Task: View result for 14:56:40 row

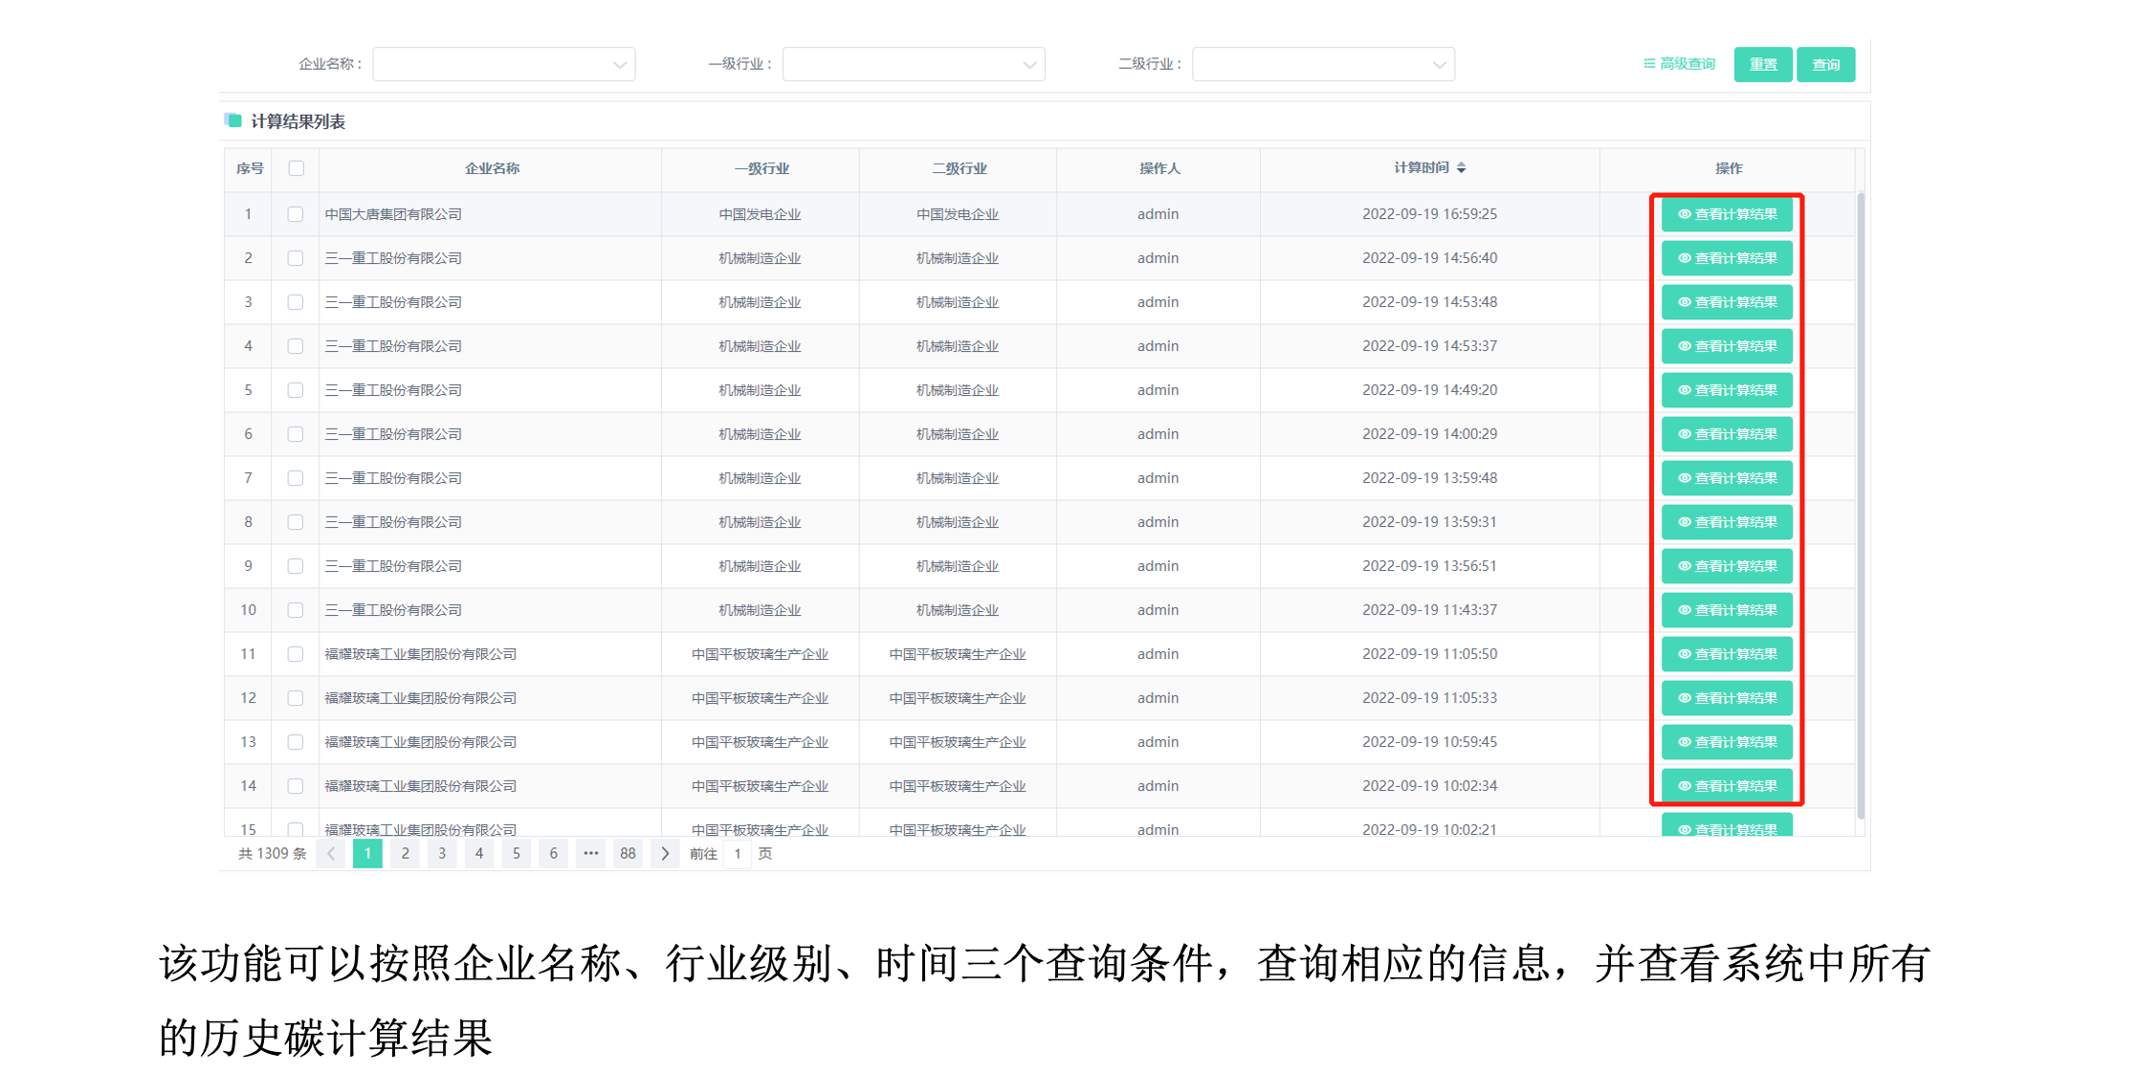Action: click(1727, 258)
